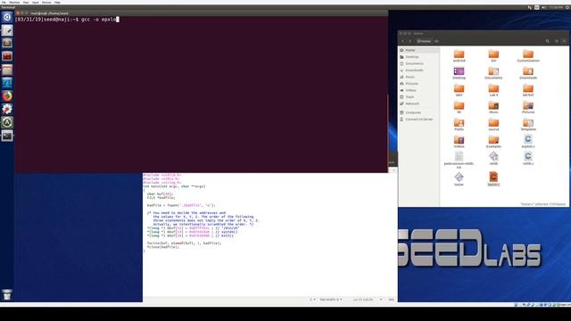
Task: Open the Ubuntu Dash search in the launcher
Action: (7, 17)
